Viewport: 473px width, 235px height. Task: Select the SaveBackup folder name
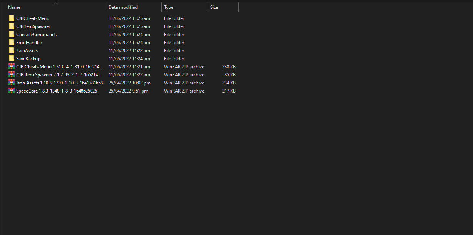pyautogui.click(x=28, y=59)
